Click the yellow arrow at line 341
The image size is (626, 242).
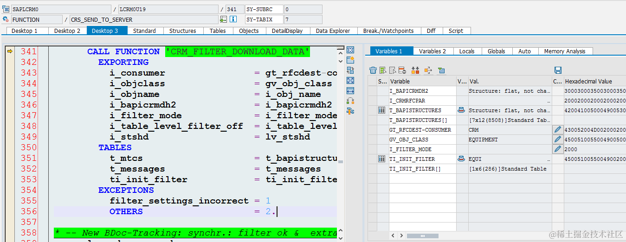point(10,51)
